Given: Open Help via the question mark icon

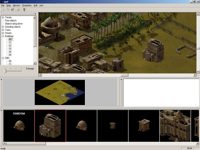Looking at the screenshot, I should coord(24,10).
